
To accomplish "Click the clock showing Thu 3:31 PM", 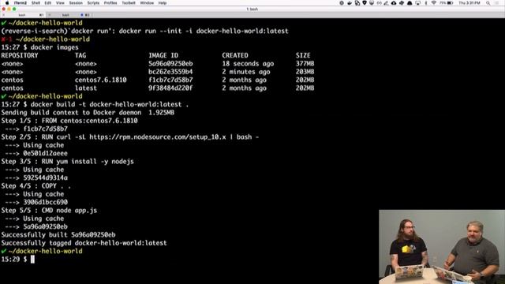I will (x=469, y=3).
